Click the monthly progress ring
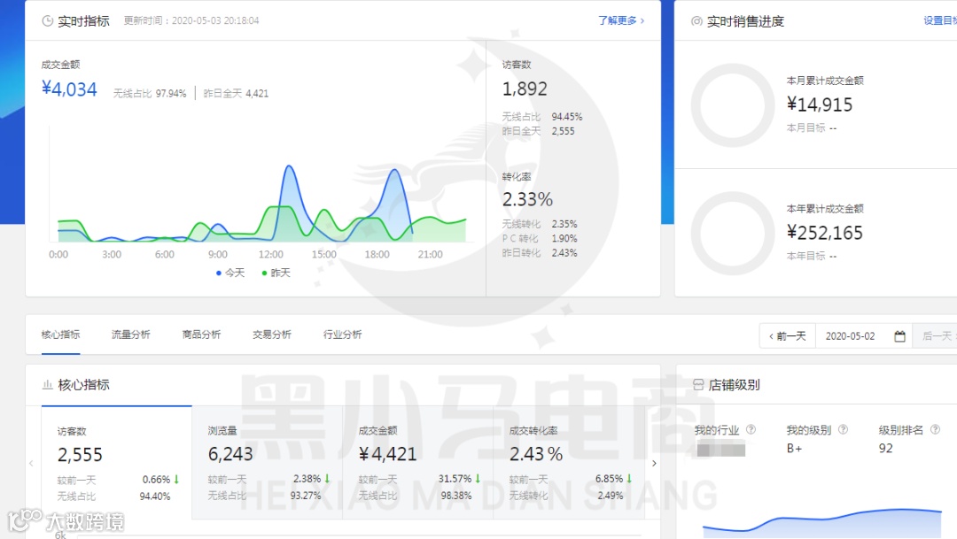 pyautogui.click(x=733, y=104)
